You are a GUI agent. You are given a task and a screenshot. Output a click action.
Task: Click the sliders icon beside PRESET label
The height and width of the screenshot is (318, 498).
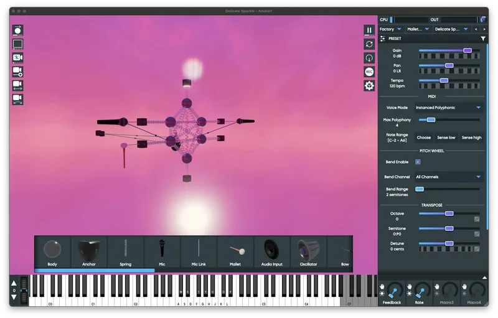pos(382,39)
